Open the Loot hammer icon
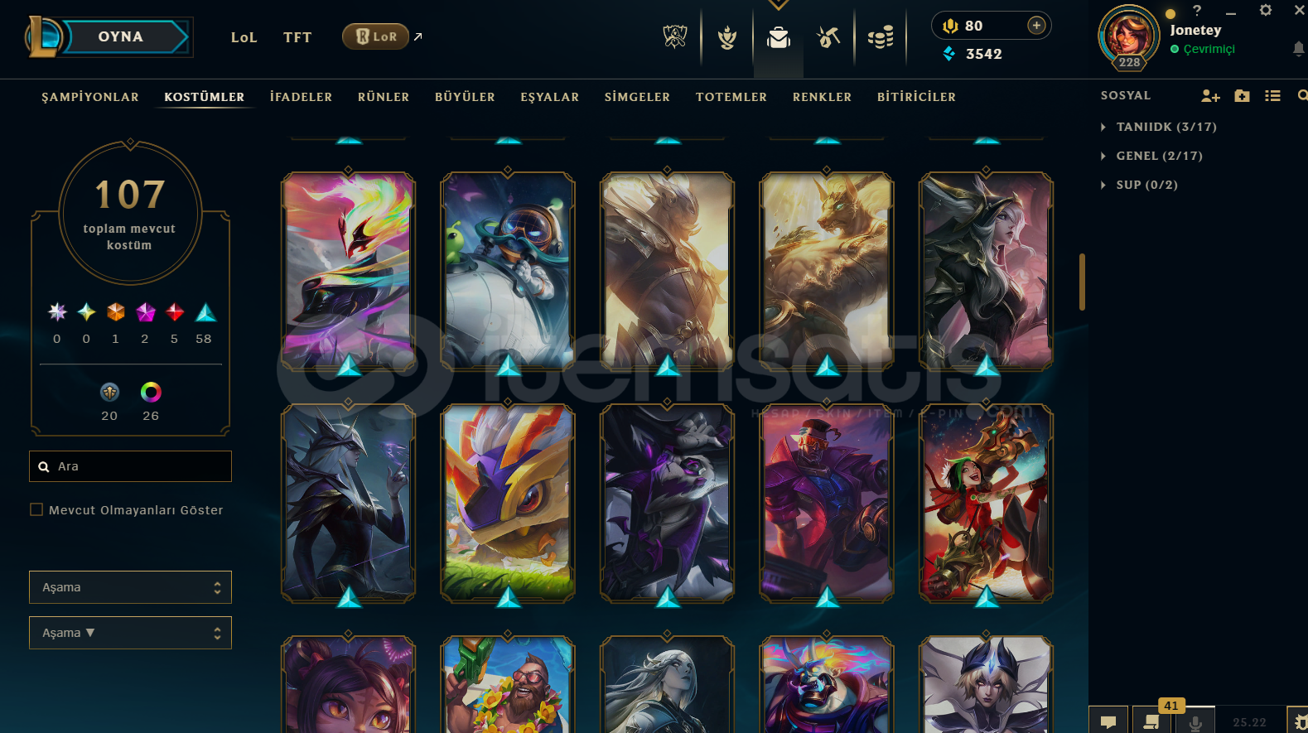Screen dimensions: 1308x733 point(828,37)
